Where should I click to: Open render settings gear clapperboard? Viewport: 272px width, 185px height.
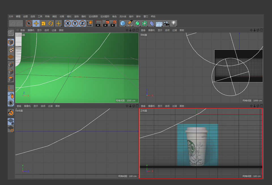[113, 23]
